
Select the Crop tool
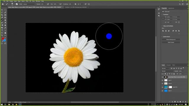(2, 15)
